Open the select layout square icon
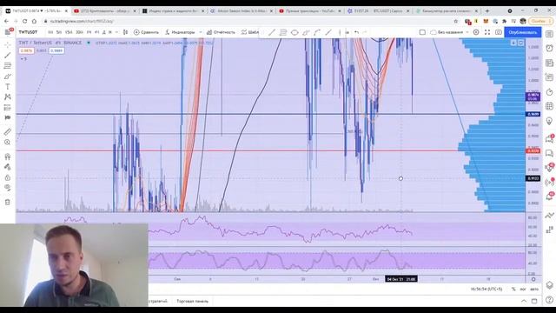556x313 pixels. 422,32
